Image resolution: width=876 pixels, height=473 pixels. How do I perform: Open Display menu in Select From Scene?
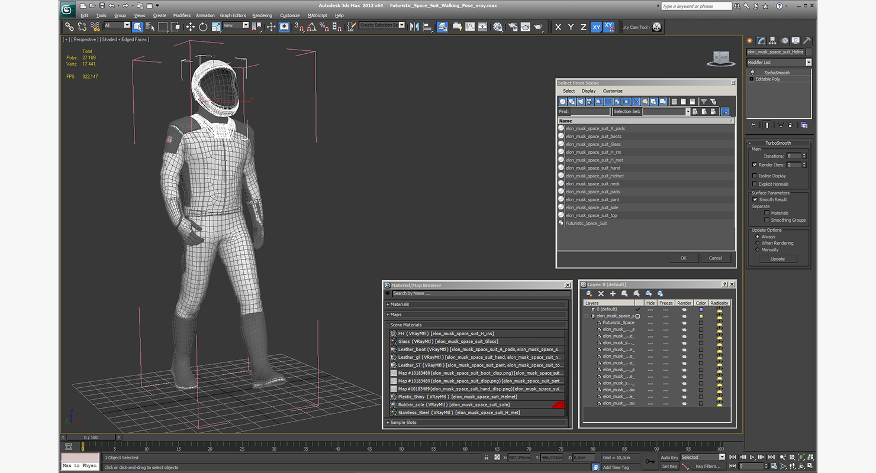(589, 91)
